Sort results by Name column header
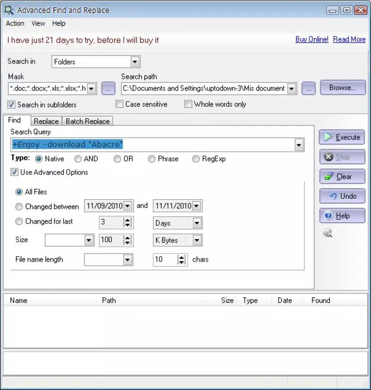This screenshot has height=390, width=371. tap(50, 300)
